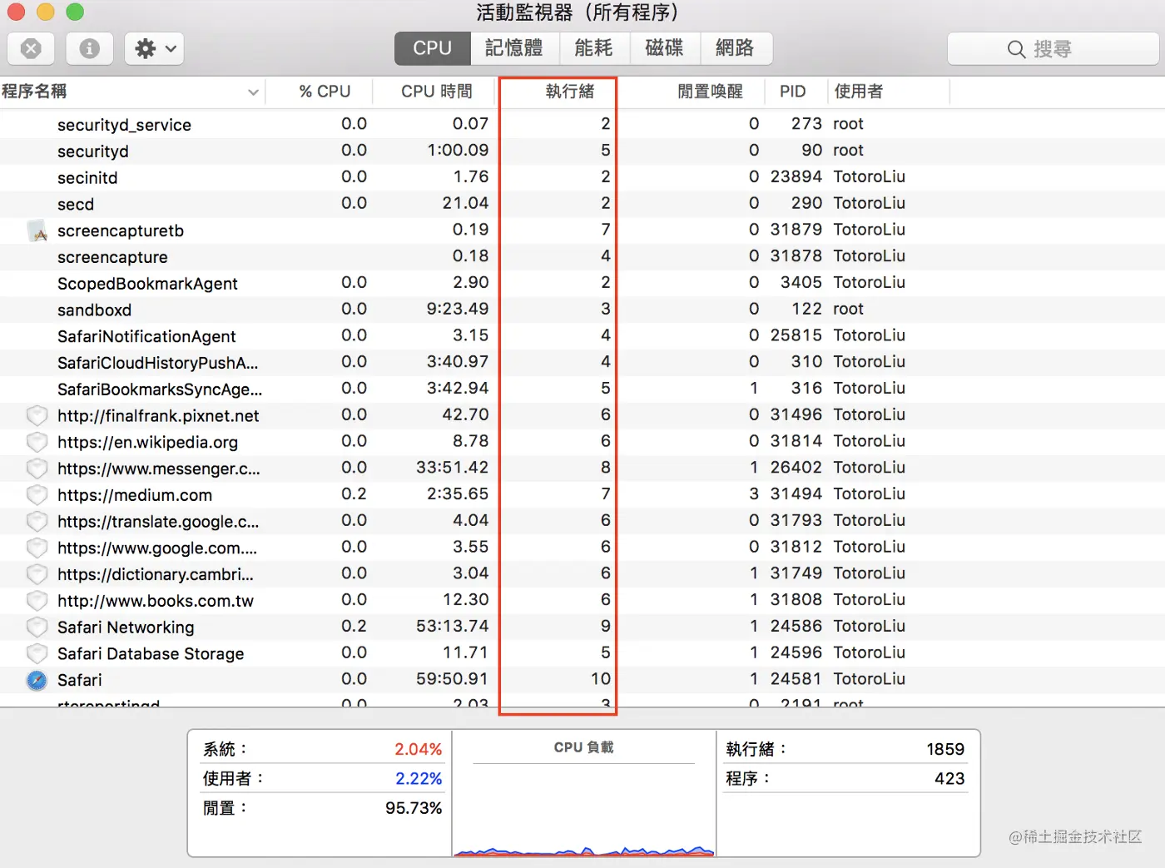Click shield icon beside http://finalfrank.pixnet.net
This screenshot has height=868, width=1165.
click(x=37, y=415)
